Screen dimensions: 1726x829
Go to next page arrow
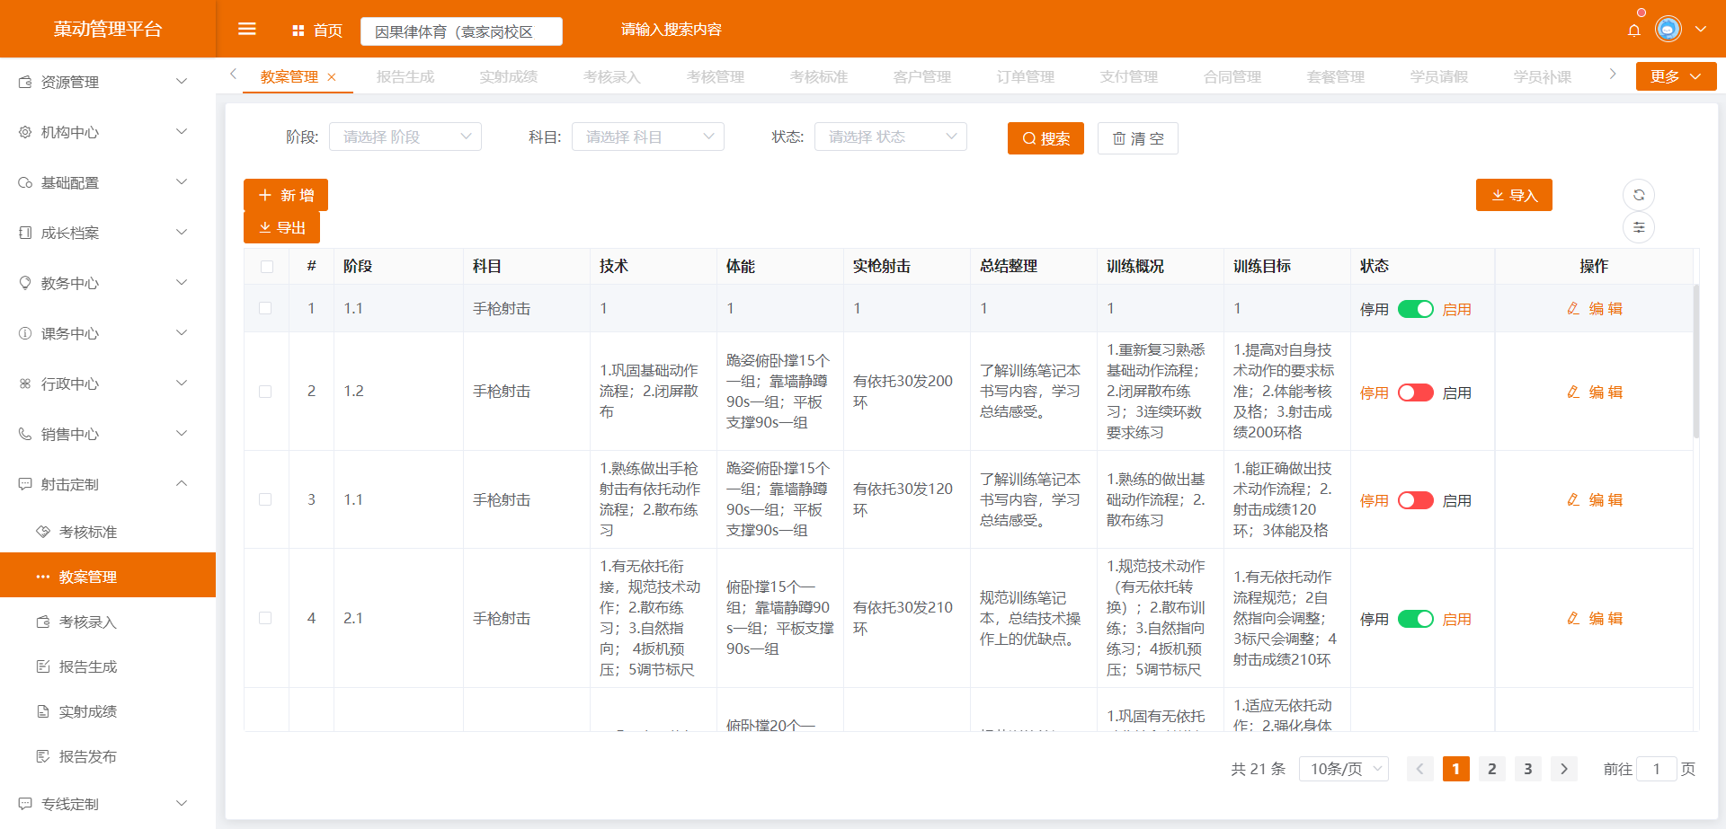[1564, 769]
